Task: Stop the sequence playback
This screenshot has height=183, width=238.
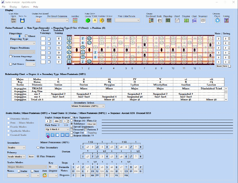Action: (x=58, y=135)
